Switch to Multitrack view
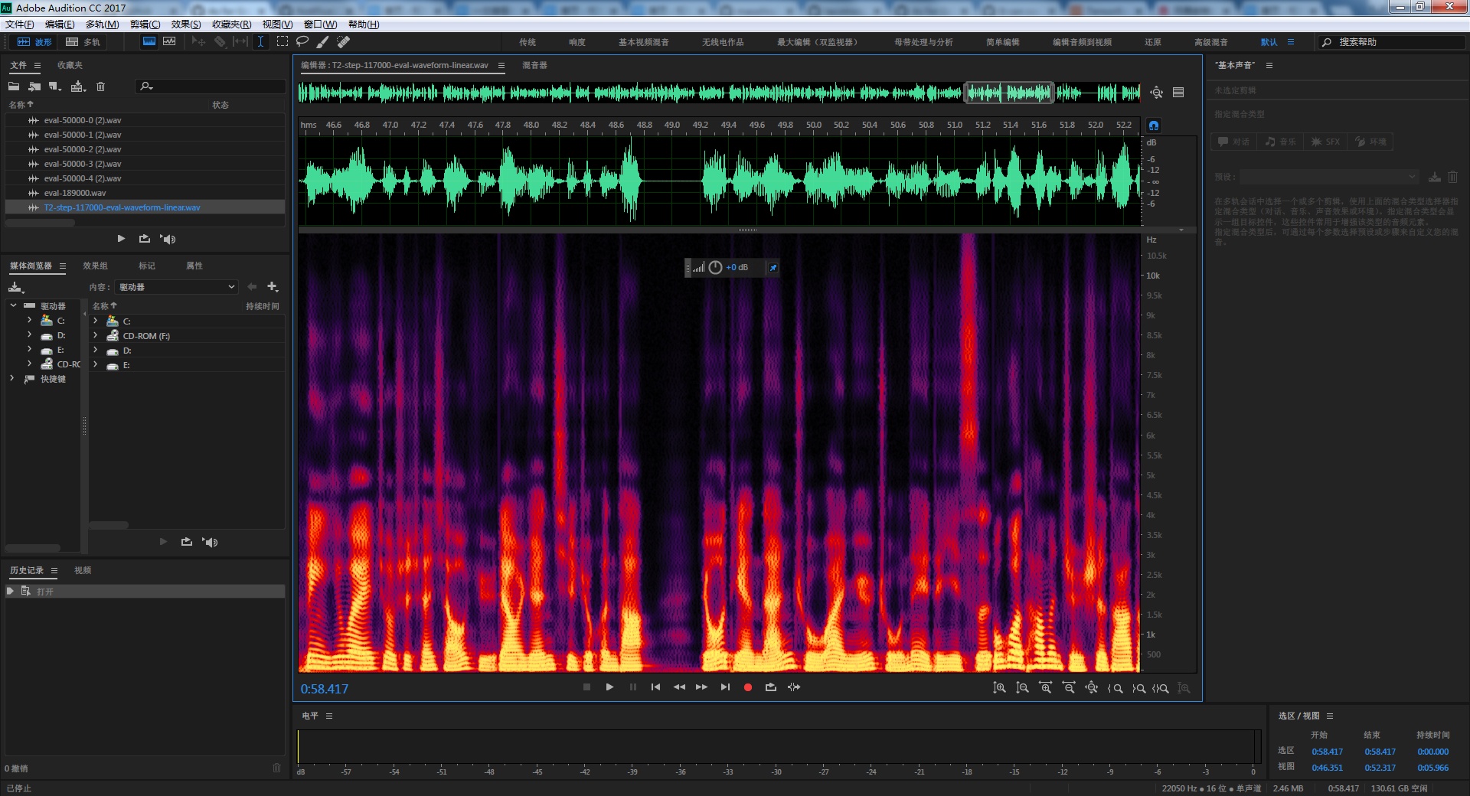The width and height of the screenshot is (1470, 796). 83,42
